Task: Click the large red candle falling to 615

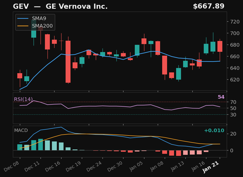Action: (x=68, y=62)
